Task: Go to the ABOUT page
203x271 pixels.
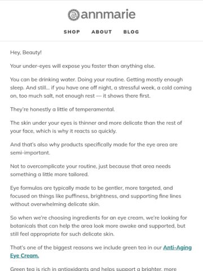Action: coord(101,32)
